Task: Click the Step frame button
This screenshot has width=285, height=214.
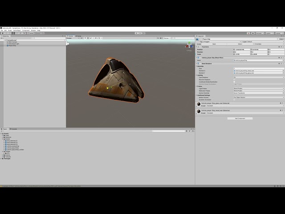Action: [x=144, y=33]
